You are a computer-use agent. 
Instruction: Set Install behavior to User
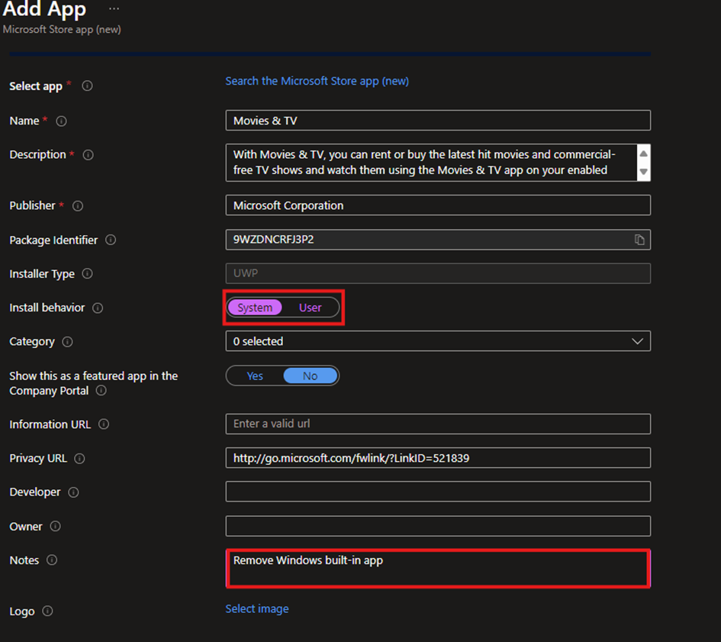pos(311,308)
